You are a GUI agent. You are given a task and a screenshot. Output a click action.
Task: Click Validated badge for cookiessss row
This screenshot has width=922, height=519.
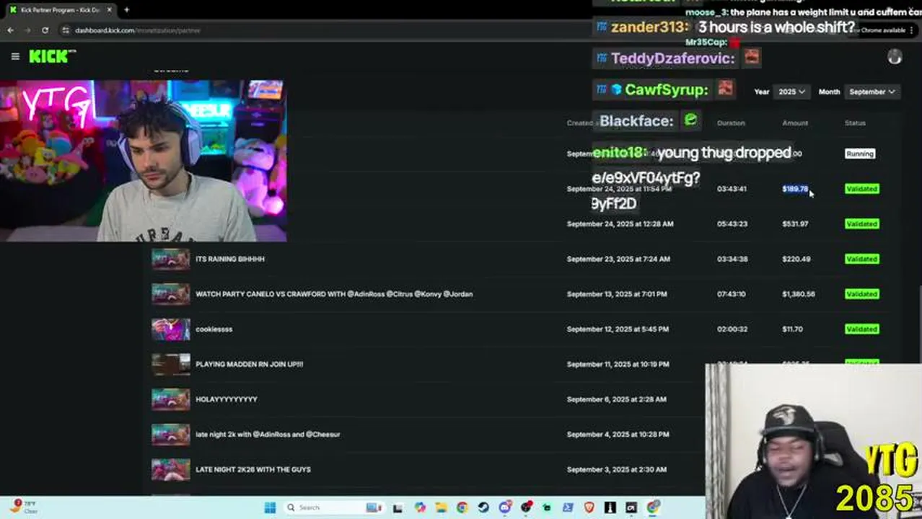click(x=861, y=329)
